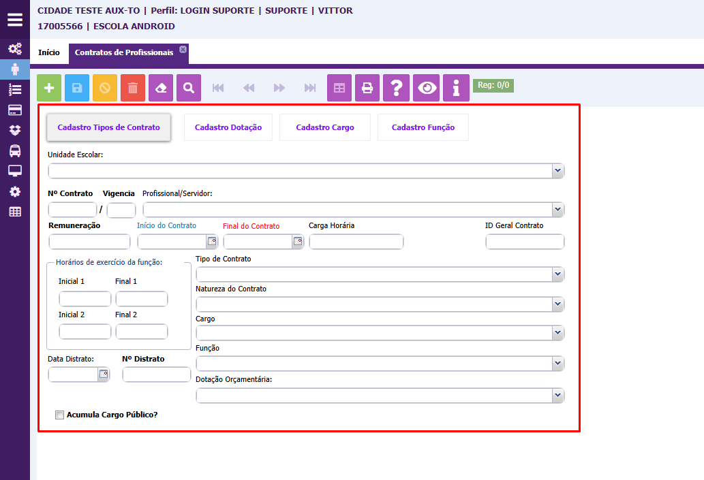Click the Cadastro Tipos de Contrato button

[108, 127]
